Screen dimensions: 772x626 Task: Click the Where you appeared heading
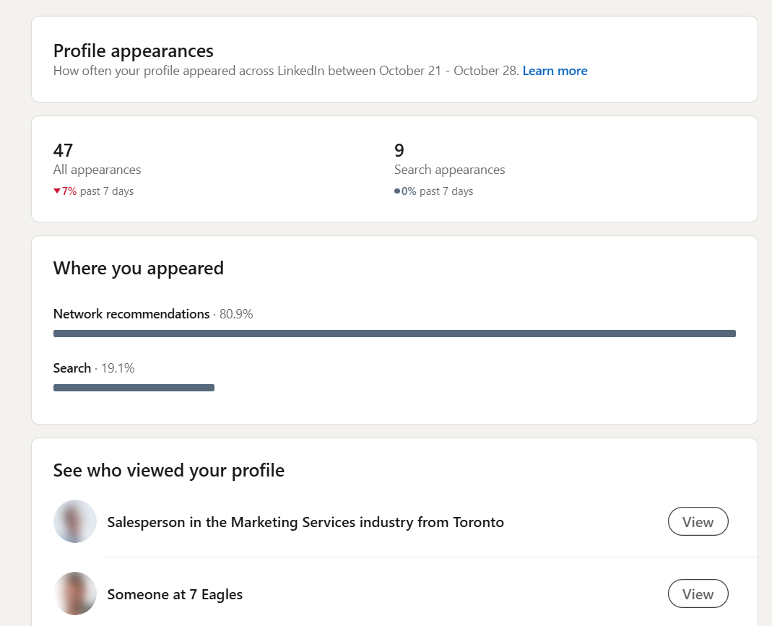(x=138, y=268)
